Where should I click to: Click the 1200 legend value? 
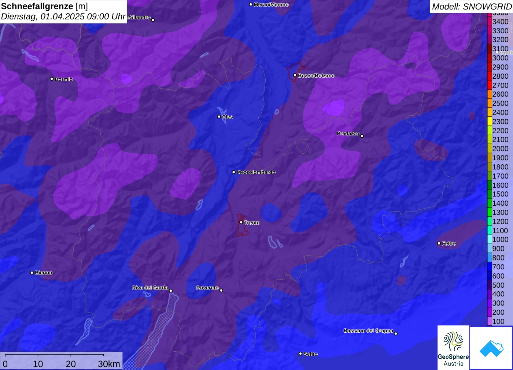point(500,221)
